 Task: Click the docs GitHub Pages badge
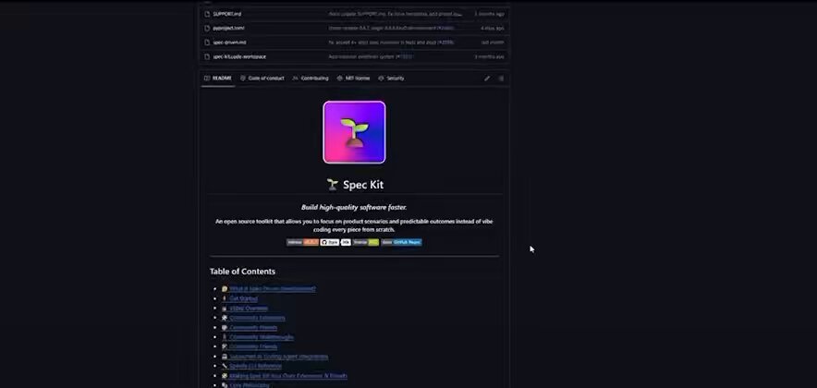tap(401, 242)
